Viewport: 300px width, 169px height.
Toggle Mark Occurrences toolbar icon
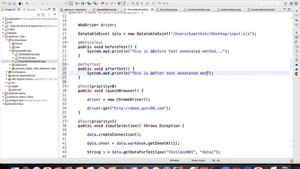(x=124, y=3)
